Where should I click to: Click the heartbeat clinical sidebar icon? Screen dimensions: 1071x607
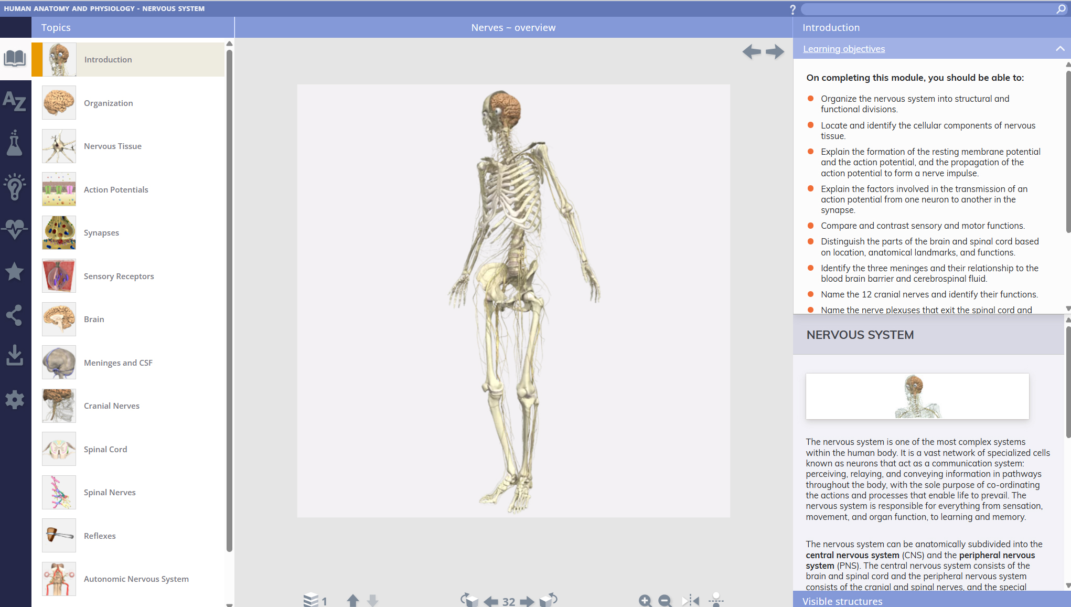[x=15, y=229]
